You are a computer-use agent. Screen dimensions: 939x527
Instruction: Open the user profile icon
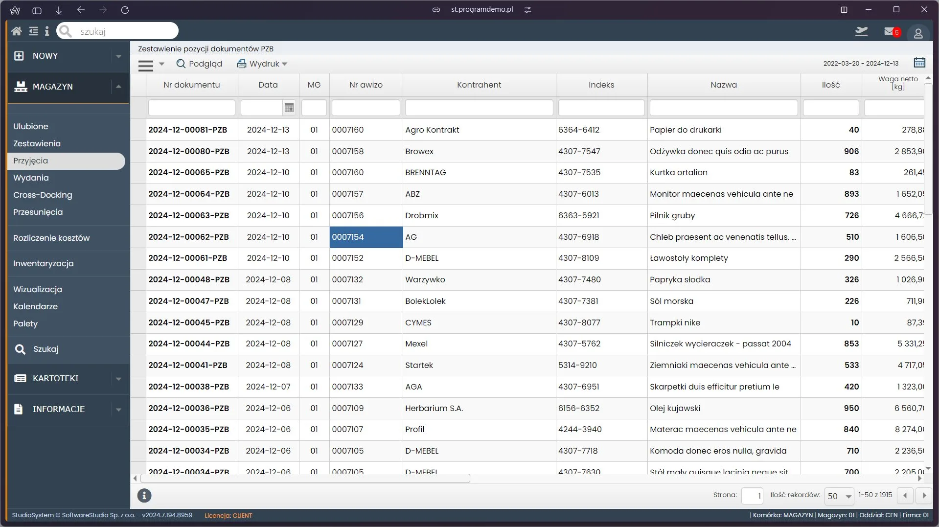918,33
